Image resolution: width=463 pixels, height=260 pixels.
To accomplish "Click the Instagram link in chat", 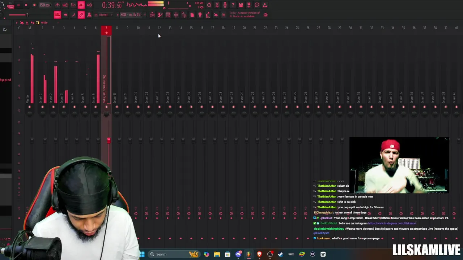I will tap(392, 223).
